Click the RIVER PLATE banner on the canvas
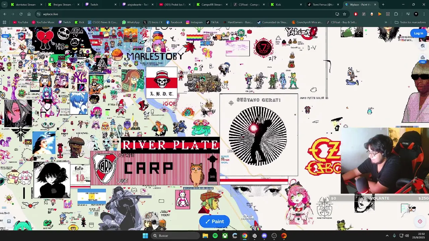 click(x=170, y=145)
